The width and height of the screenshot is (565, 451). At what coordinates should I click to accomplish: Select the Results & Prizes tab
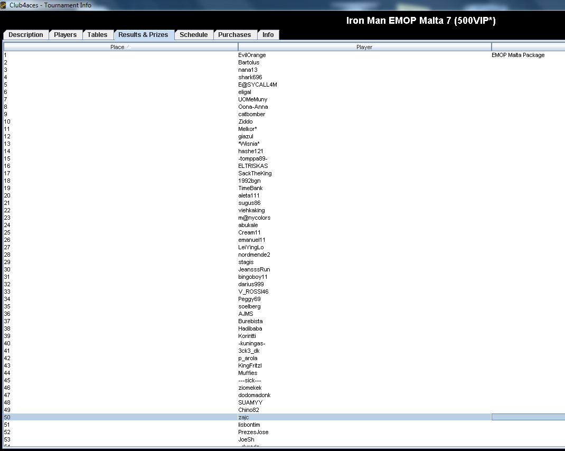tap(143, 35)
